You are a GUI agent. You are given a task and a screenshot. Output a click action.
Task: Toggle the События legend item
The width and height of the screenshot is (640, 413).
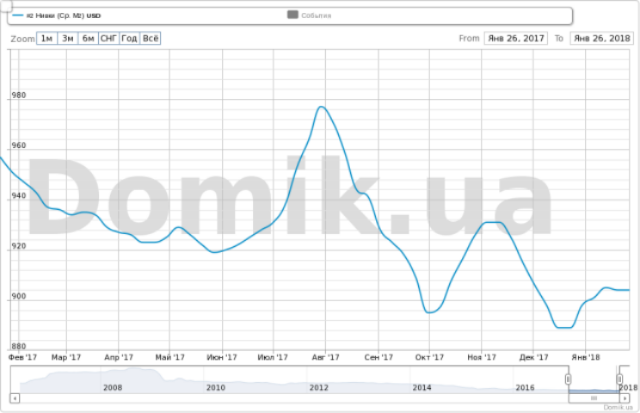coord(310,15)
